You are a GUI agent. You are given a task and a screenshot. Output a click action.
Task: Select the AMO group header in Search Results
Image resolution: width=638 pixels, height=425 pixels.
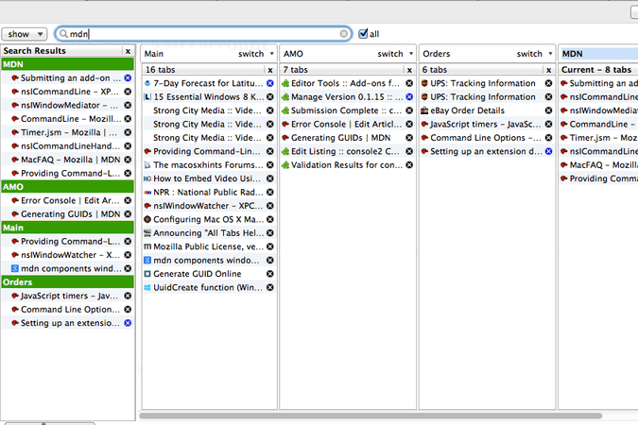coord(67,187)
